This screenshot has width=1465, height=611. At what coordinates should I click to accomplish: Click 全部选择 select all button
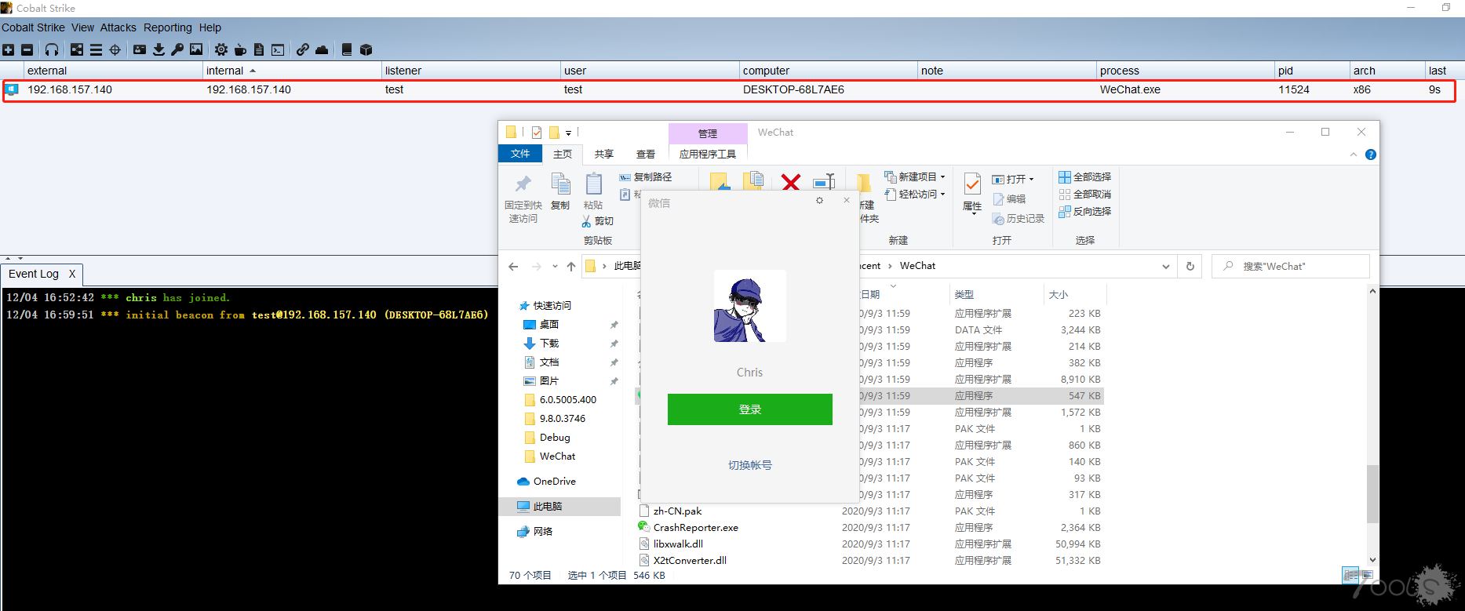click(1085, 177)
